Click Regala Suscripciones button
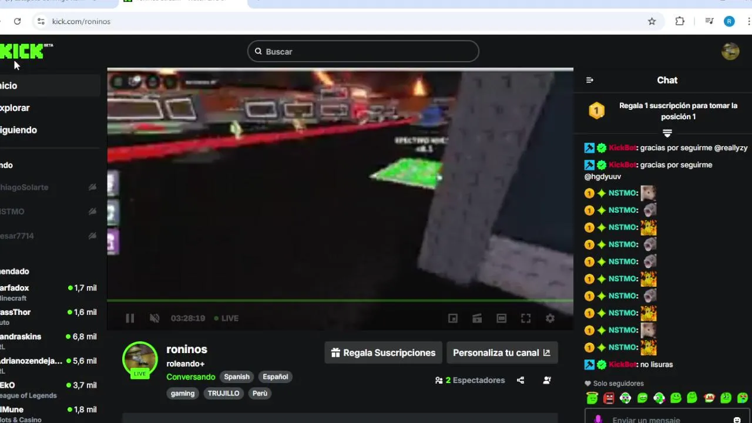 point(383,352)
